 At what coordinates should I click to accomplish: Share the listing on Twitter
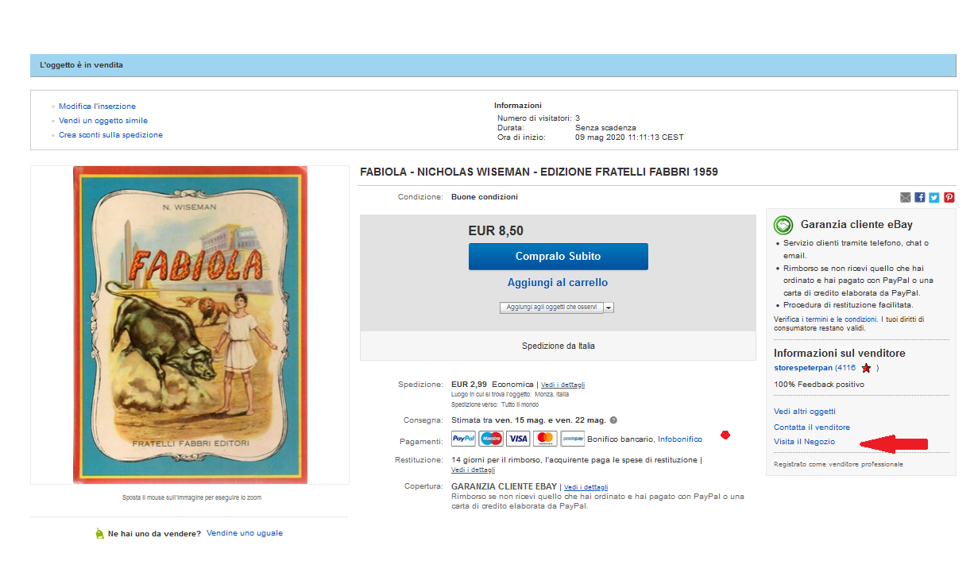pyautogui.click(x=934, y=197)
